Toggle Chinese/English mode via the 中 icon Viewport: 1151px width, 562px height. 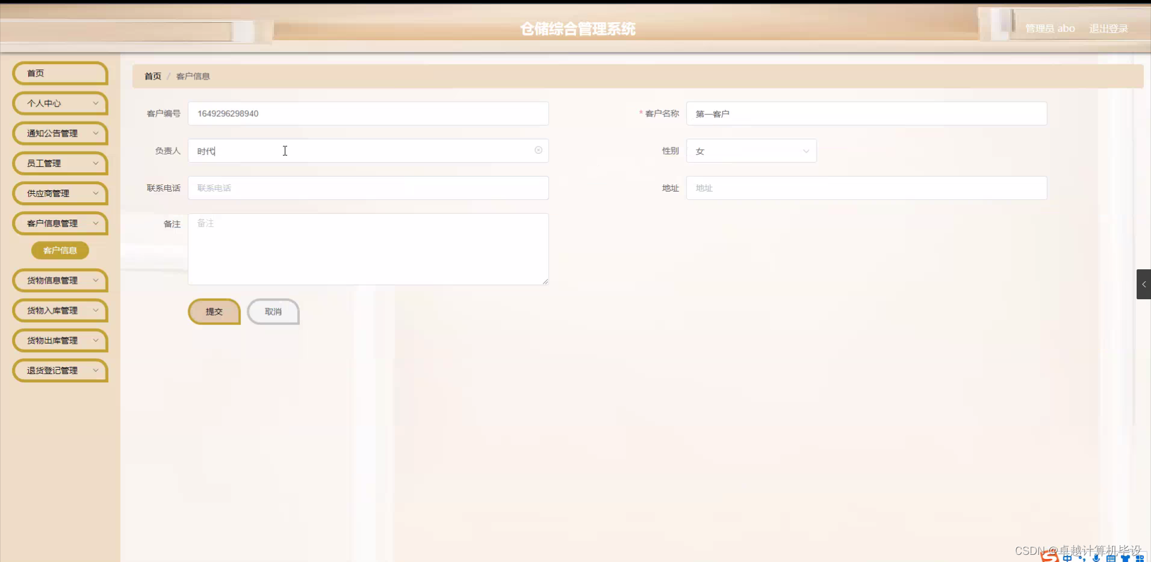click(1068, 559)
